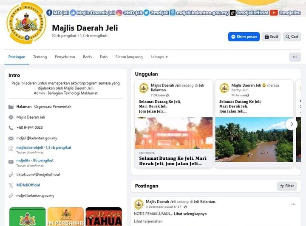Viewport: 306px width, 226px height.
Task: Click Halaman · Organisasi Pemerintah category text
Action: (44, 107)
